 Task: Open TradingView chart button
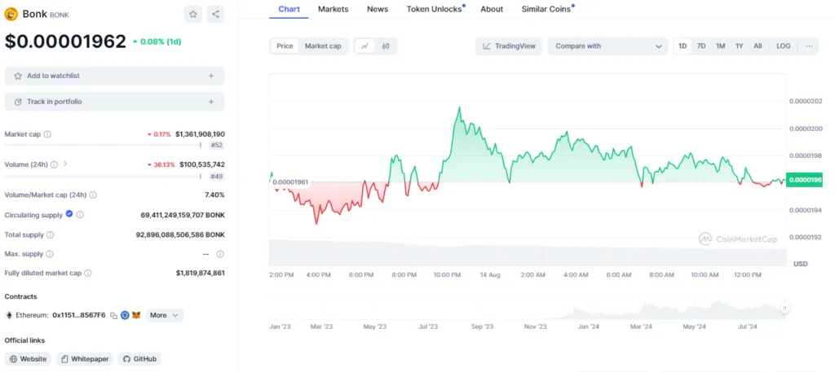[509, 46]
